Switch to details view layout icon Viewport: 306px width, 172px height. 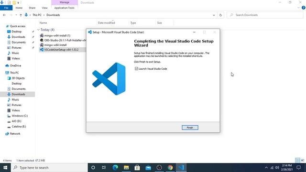coord(297,161)
